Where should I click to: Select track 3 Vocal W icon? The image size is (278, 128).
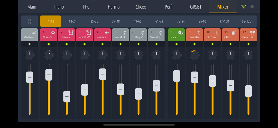89,33
